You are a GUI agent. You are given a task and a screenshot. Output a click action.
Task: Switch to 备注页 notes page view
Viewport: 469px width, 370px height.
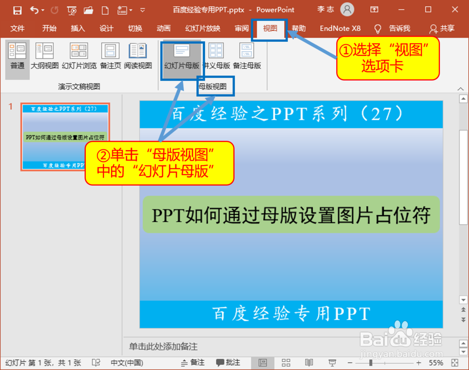[110, 56]
